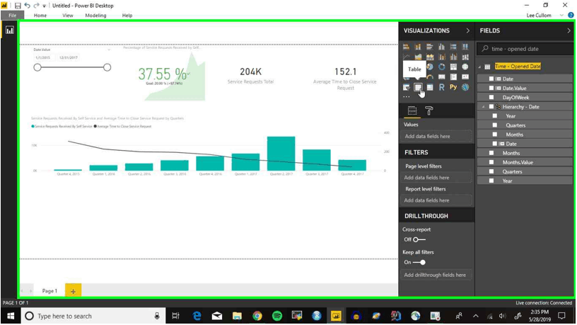Select the Matrix visualization
Image resolution: width=577 pixels, height=325 pixels.
pyautogui.click(x=429, y=87)
